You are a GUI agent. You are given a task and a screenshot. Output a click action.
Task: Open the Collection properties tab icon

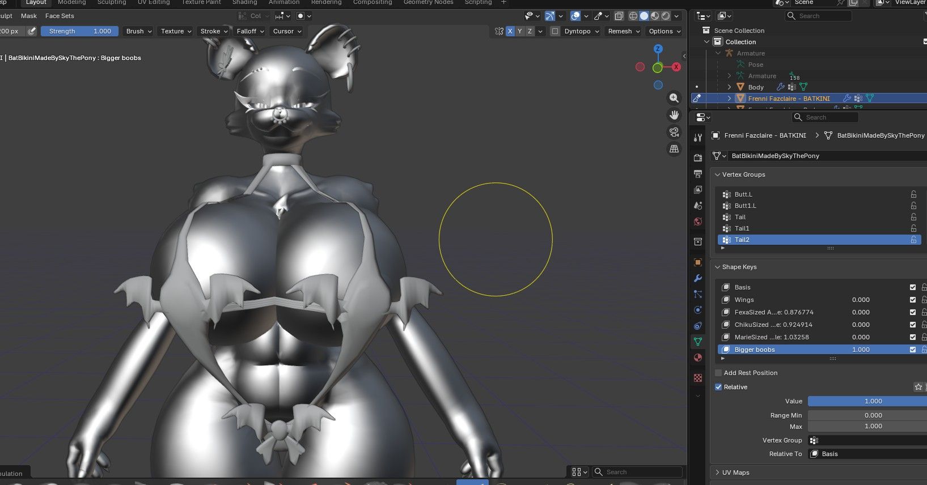(x=698, y=242)
